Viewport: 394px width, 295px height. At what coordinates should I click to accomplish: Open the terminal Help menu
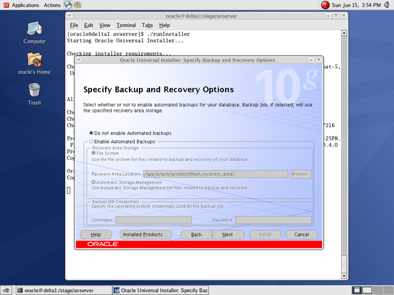(x=164, y=25)
